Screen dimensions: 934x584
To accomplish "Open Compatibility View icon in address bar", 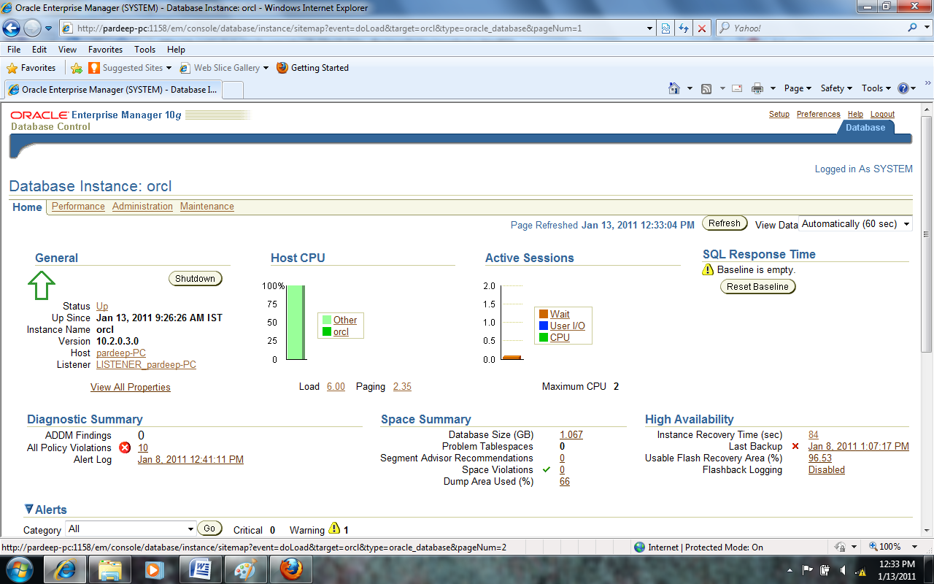I will pos(666,28).
